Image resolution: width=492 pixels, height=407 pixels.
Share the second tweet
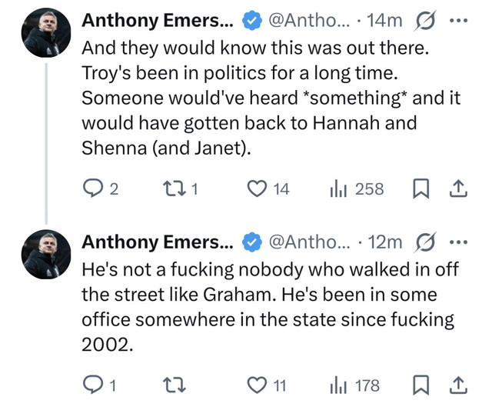click(458, 385)
